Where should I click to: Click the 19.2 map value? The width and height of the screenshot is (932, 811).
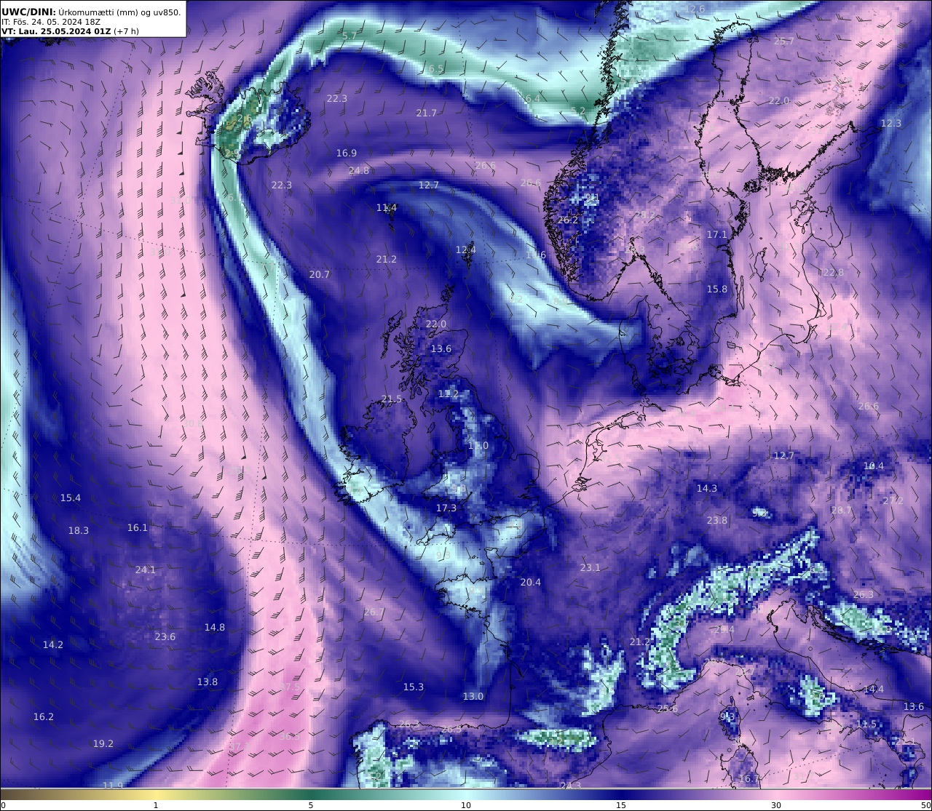point(103,743)
